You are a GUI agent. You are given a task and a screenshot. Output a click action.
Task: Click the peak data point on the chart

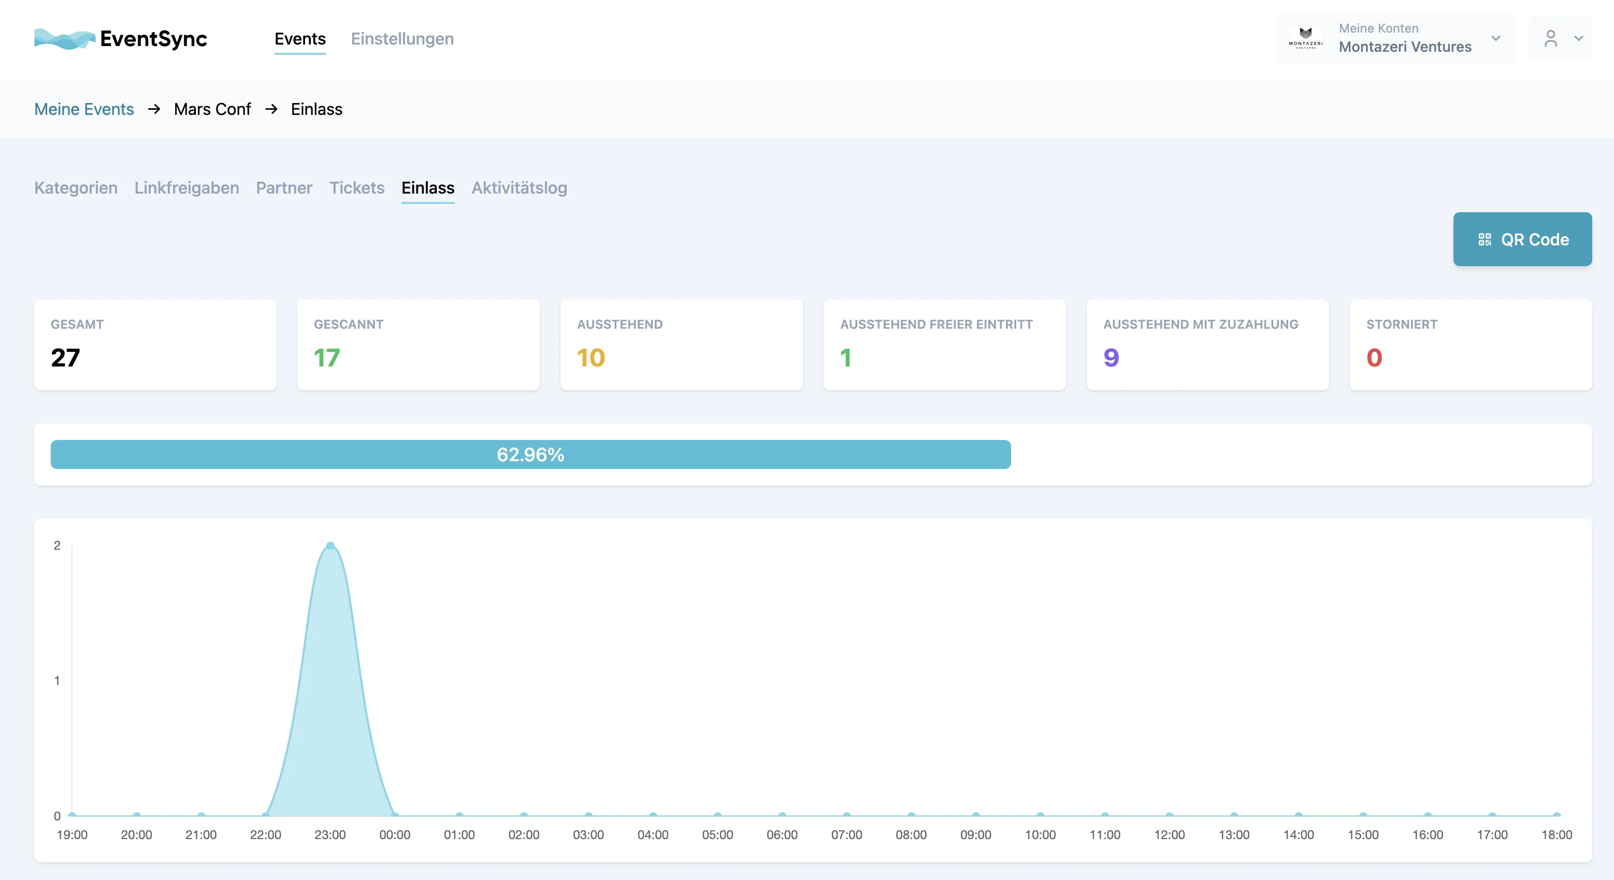click(330, 546)
